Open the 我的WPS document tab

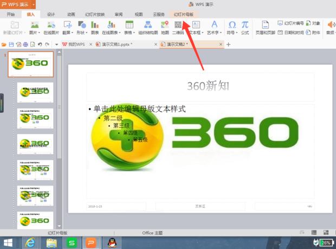(x=74, y=44)
